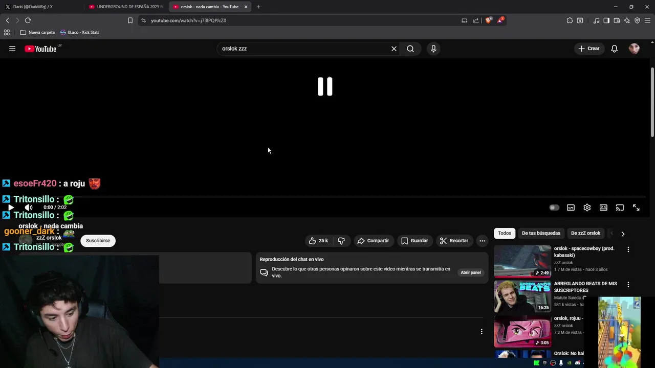
Task: Open the account avatar menu
Action: click(634, 49)
